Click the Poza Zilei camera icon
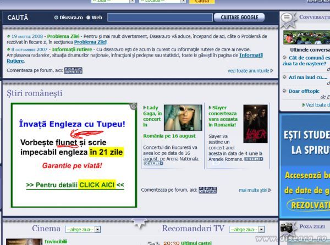Viewport: 330px width, 245px height. (x=287, y=227)
